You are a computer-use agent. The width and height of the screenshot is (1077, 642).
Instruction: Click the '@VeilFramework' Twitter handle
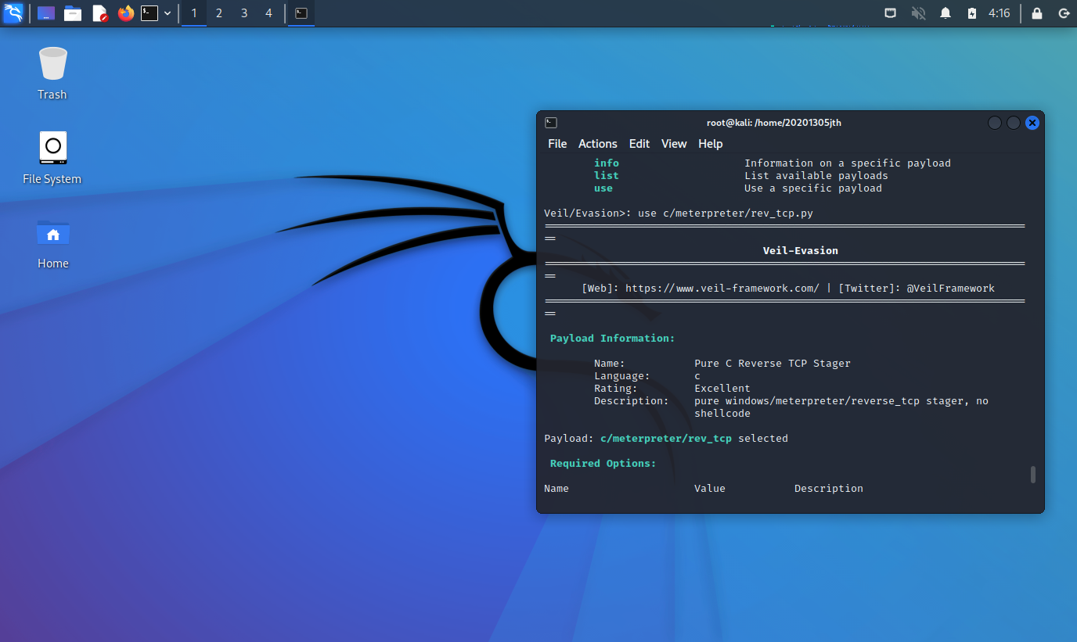pyautogui.click(x=951, y=289)
